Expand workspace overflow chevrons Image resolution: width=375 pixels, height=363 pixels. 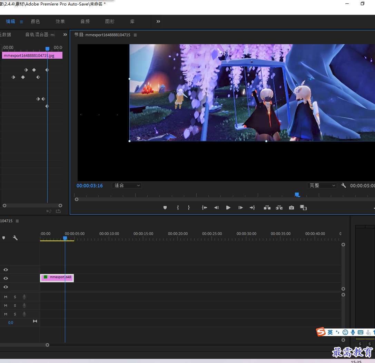click(x=158, y=21)
